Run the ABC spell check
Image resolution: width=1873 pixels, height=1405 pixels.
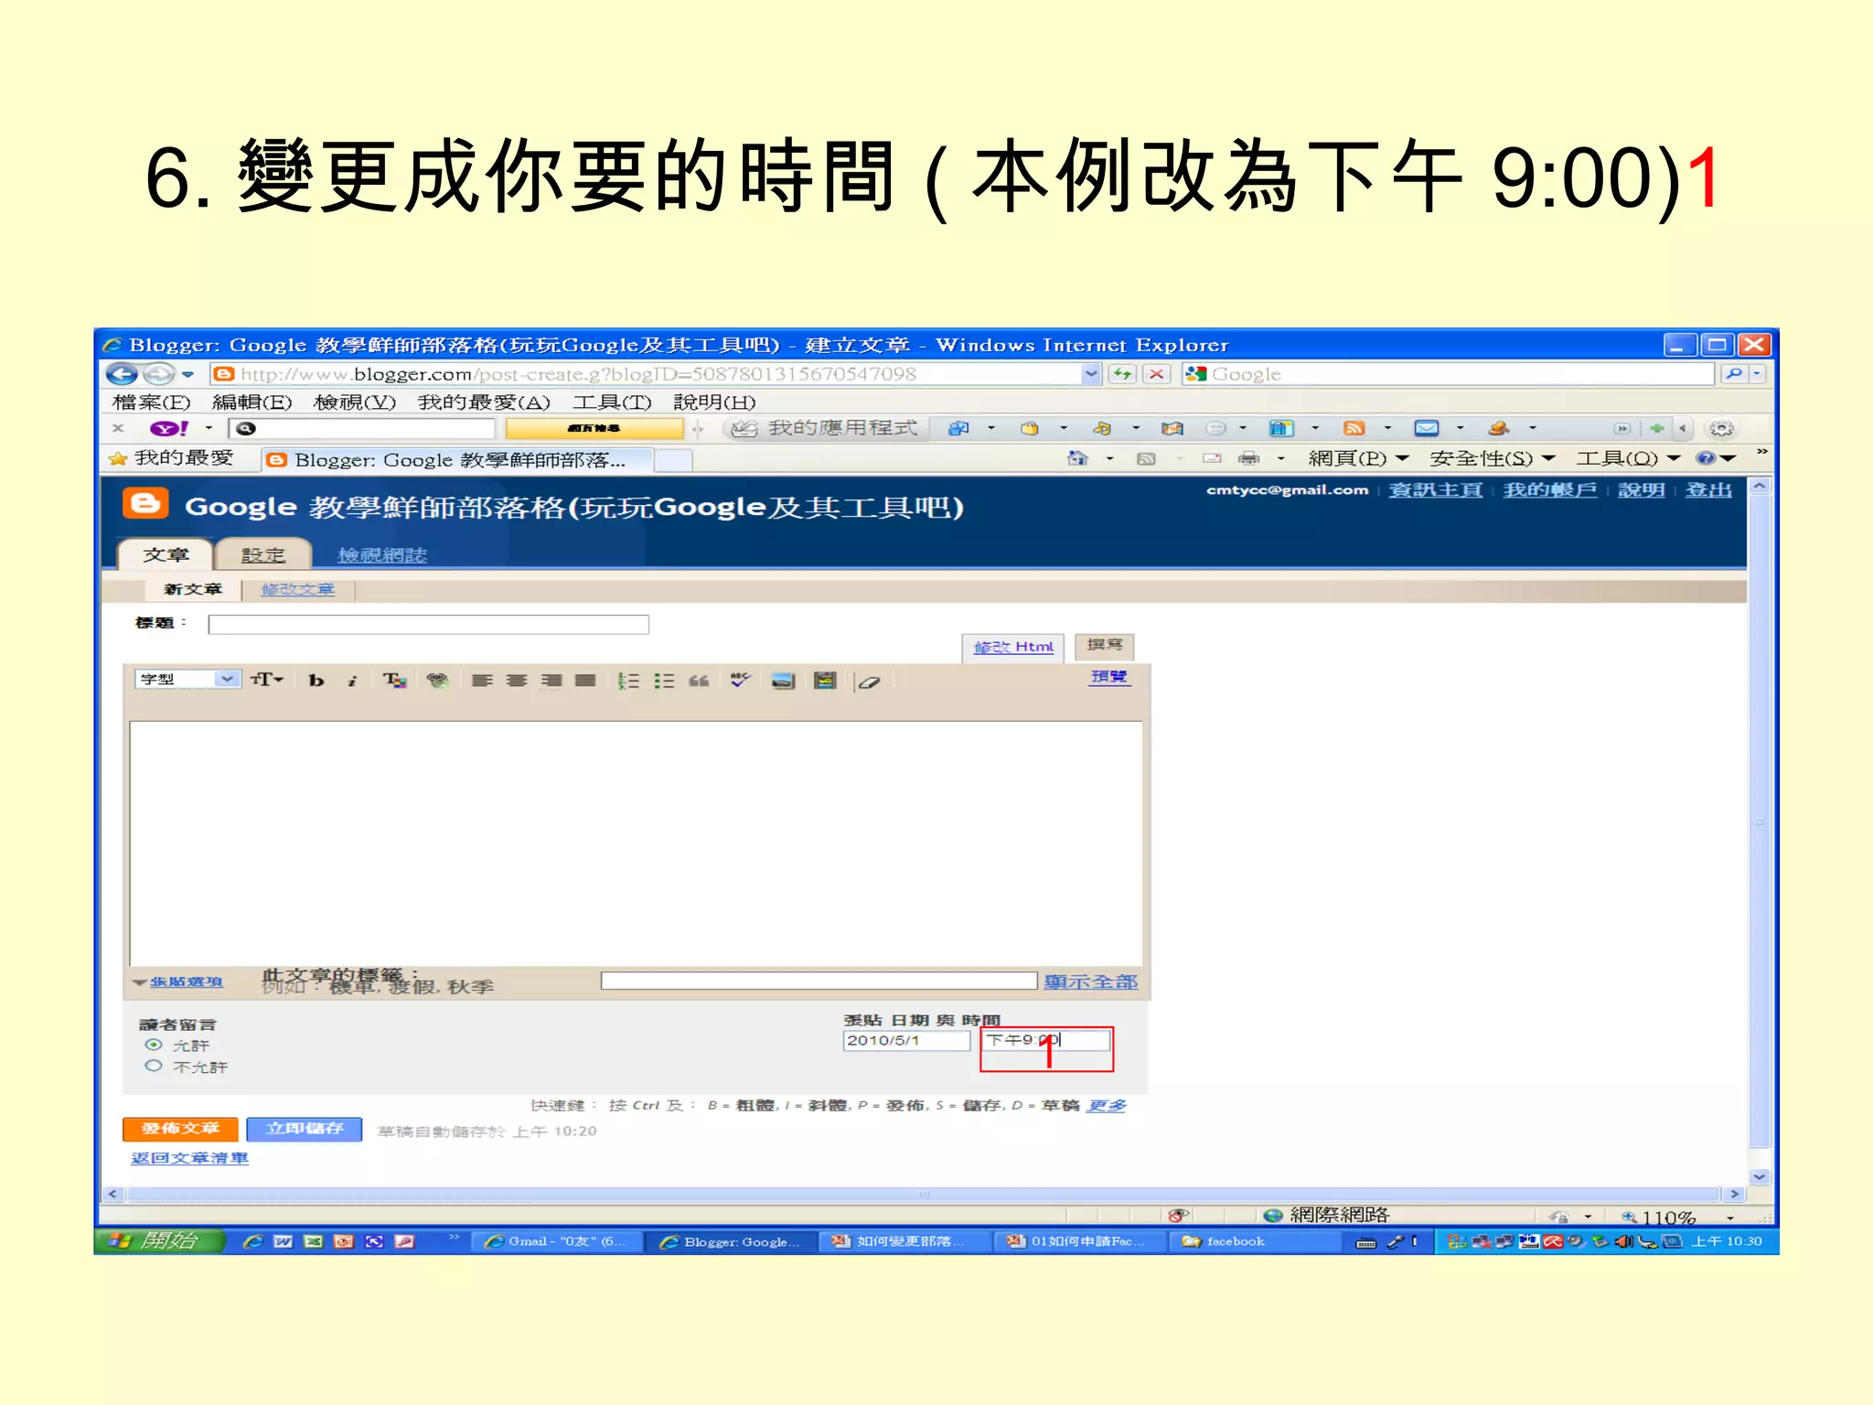(x=740, y=680)
